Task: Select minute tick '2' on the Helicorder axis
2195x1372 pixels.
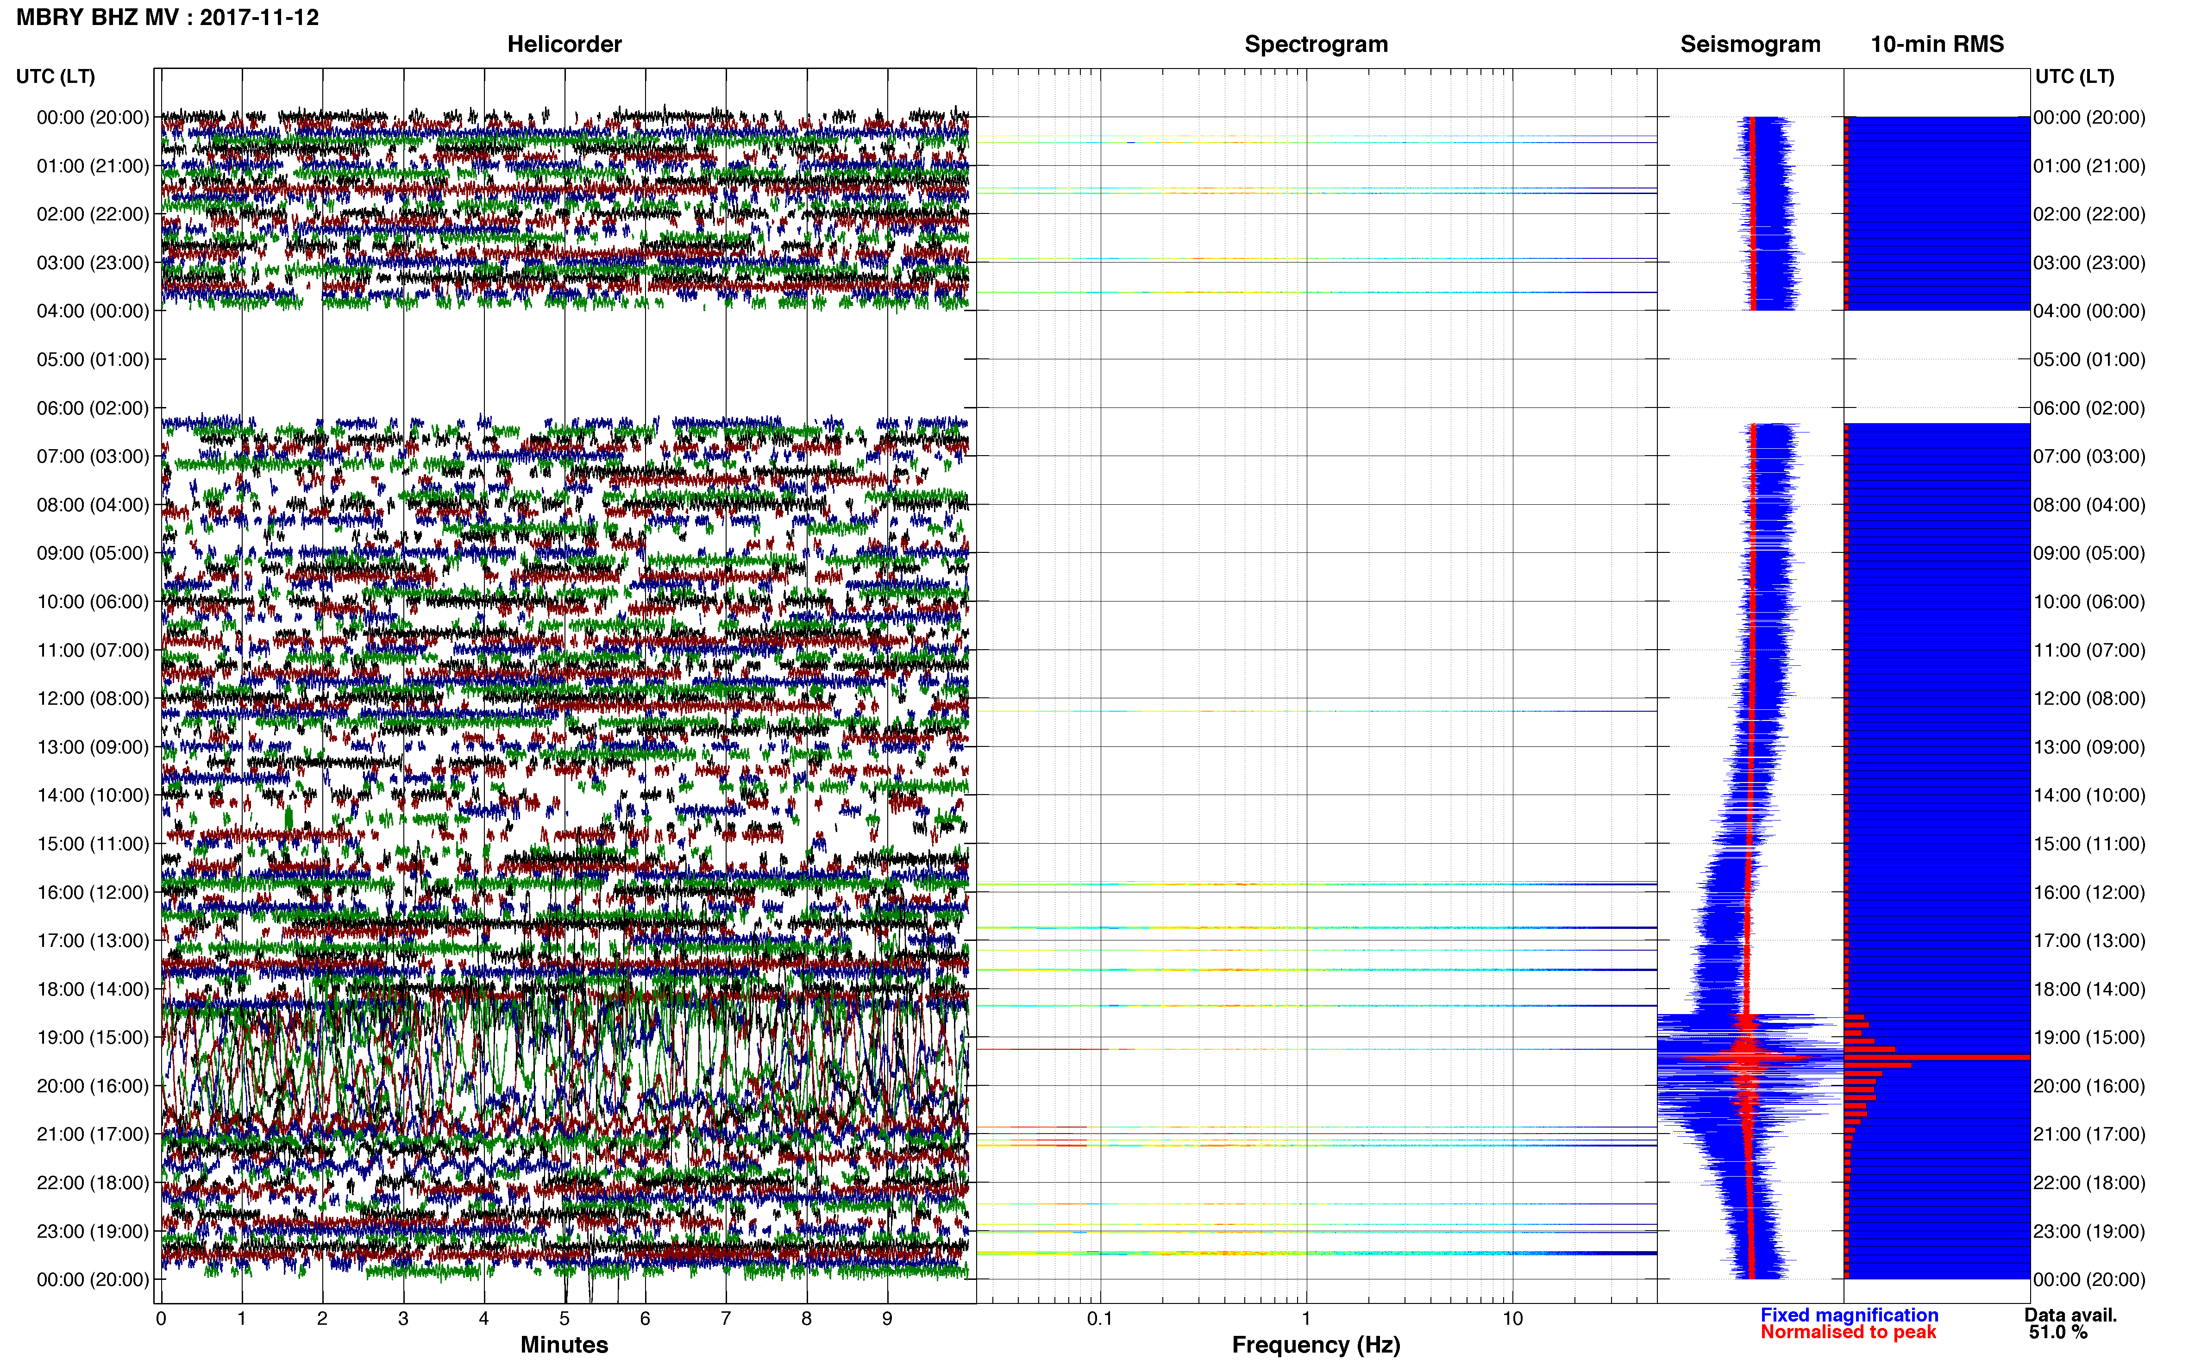Action: point(322,1318)
